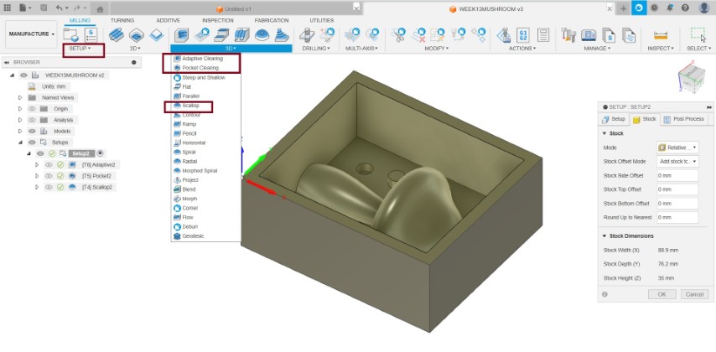Switch to the ADDITIVE ribbon tab
Screen dimensions: 716x352
pyautogui.click(x=168, y=21)
